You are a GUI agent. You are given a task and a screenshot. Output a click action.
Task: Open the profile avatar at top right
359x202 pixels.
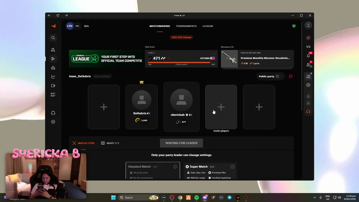pyautogui.click(x=308, y=26)
